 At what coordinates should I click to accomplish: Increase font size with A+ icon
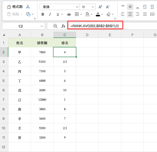pos(101,7)
